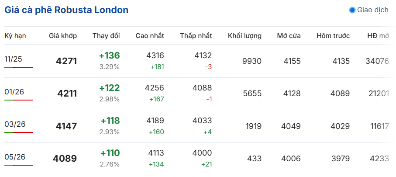
Task: Sort by Giá khớp column header
Action: tap(63, 36)
